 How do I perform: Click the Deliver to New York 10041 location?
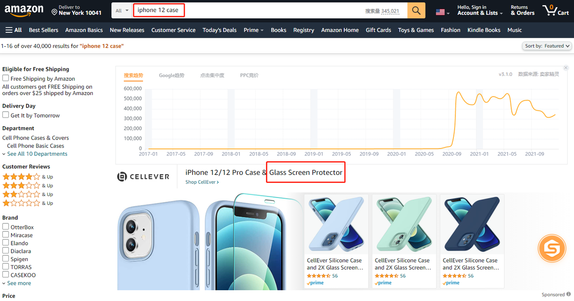(77, 10)
